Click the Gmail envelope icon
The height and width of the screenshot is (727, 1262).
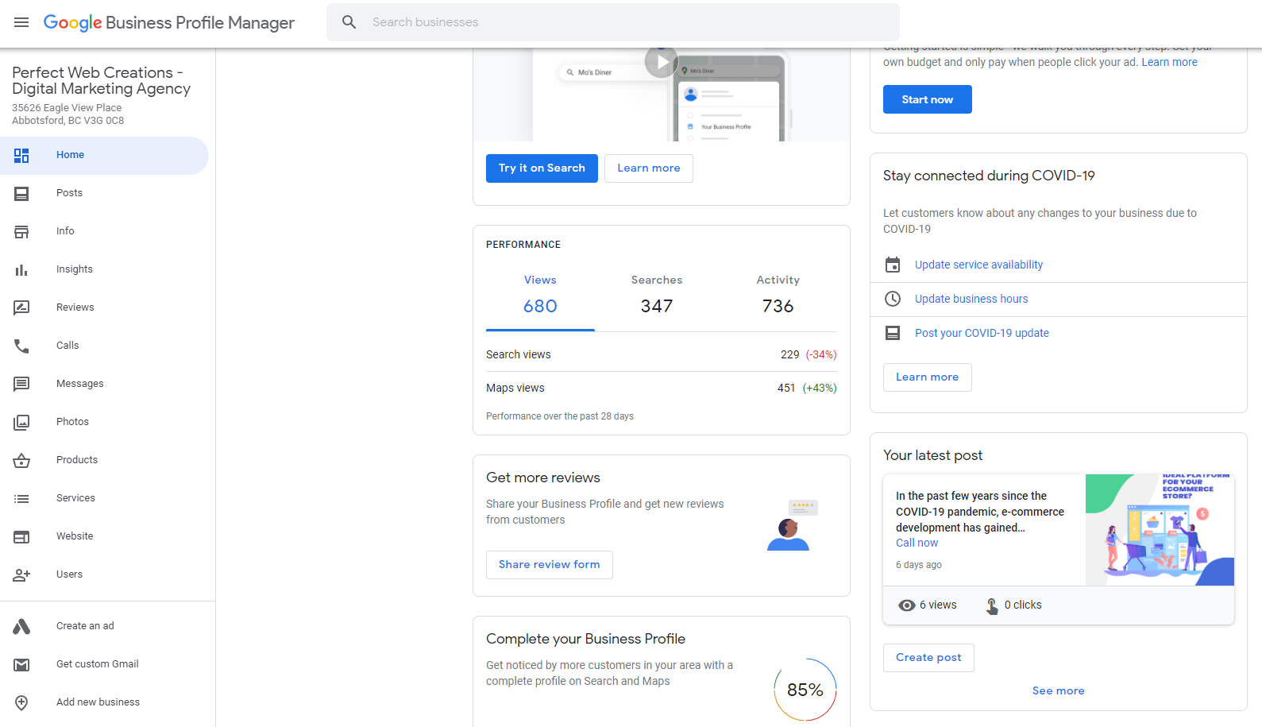click(x=21, y=665)
